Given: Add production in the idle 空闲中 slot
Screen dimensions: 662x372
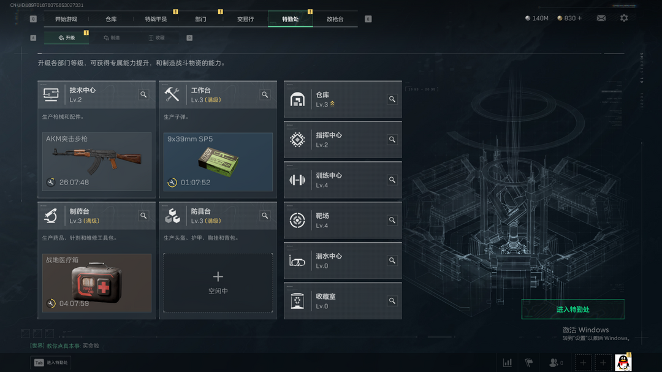Looking at the screenshot, I should tap(218, 283).
